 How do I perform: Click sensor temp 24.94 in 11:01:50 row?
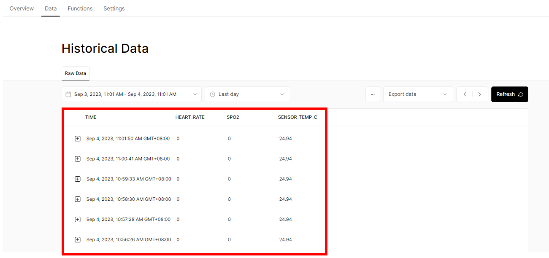pos(286,139)
